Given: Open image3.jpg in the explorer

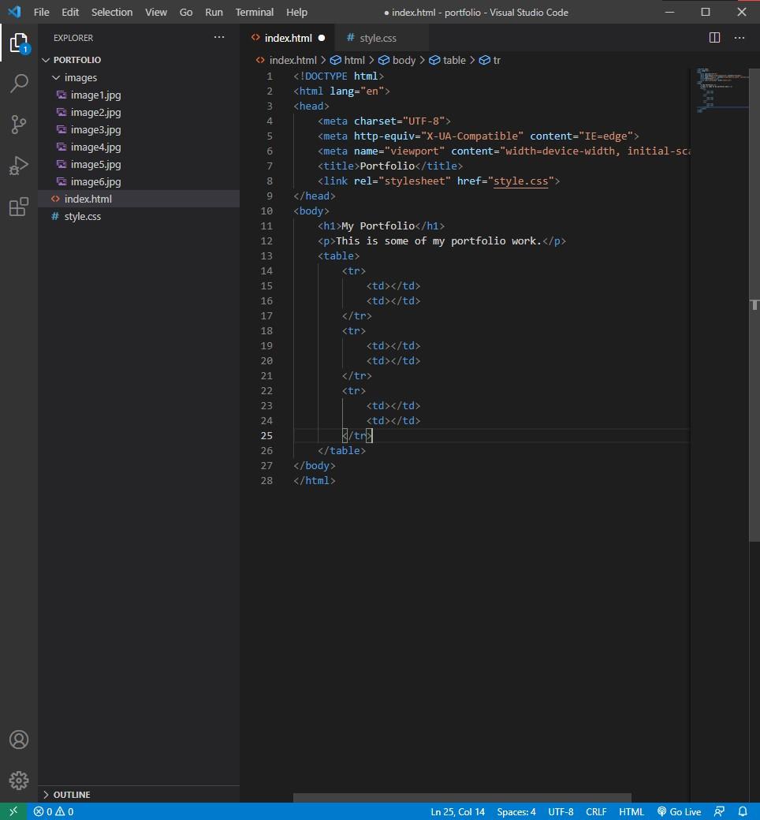Looking at the screenshot, I should point(95,129).
